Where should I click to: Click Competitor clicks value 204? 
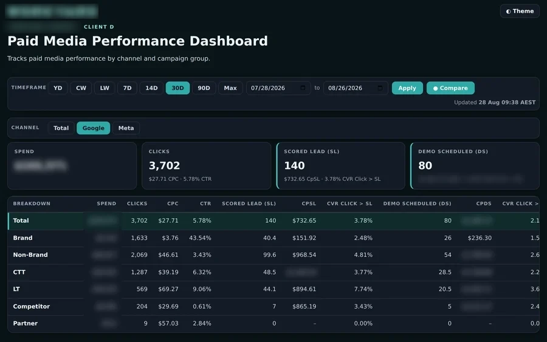142,306
